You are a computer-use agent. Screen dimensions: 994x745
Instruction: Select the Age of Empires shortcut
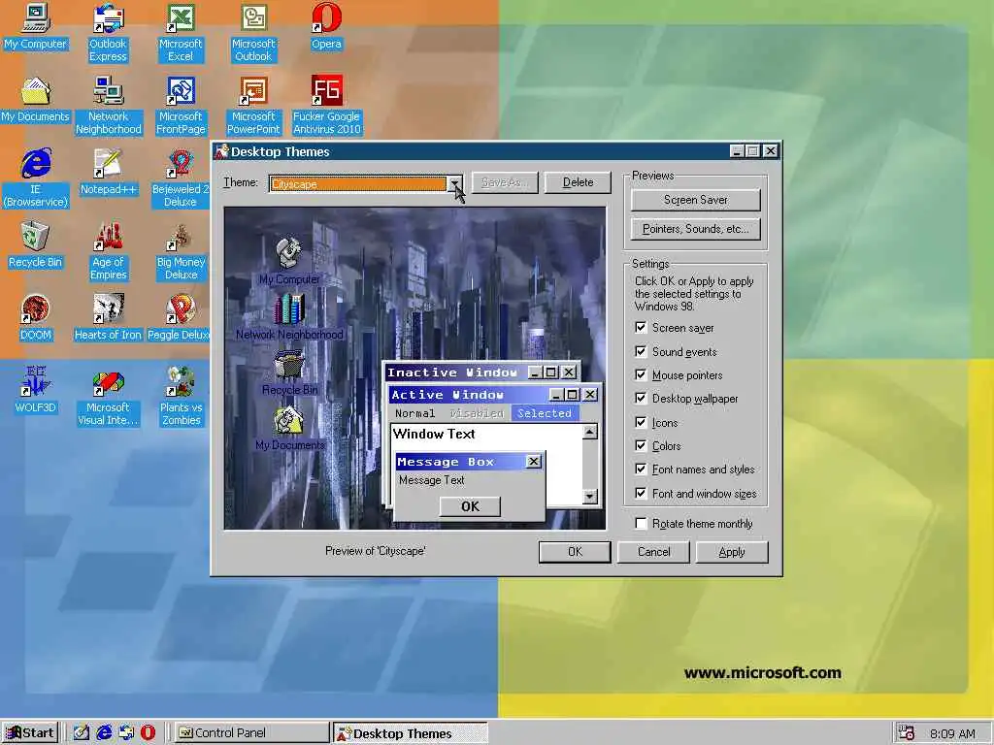point(109,251)
